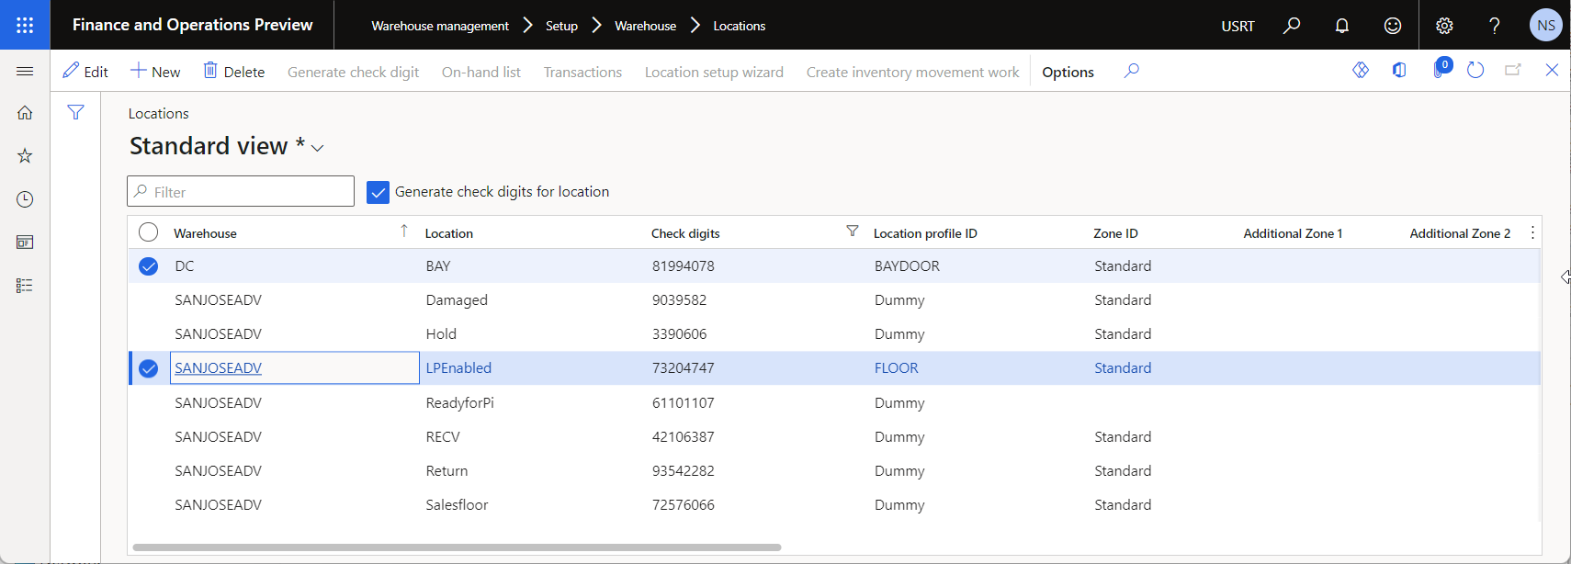Go to Home in the sidebar
The image size is (1571, 564).
pyautogui.click(x=25, y=113)
